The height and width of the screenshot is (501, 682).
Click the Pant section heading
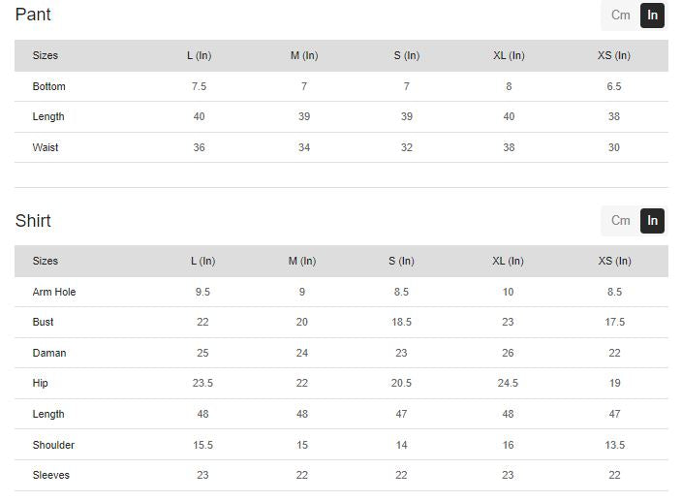pos(33,15)
